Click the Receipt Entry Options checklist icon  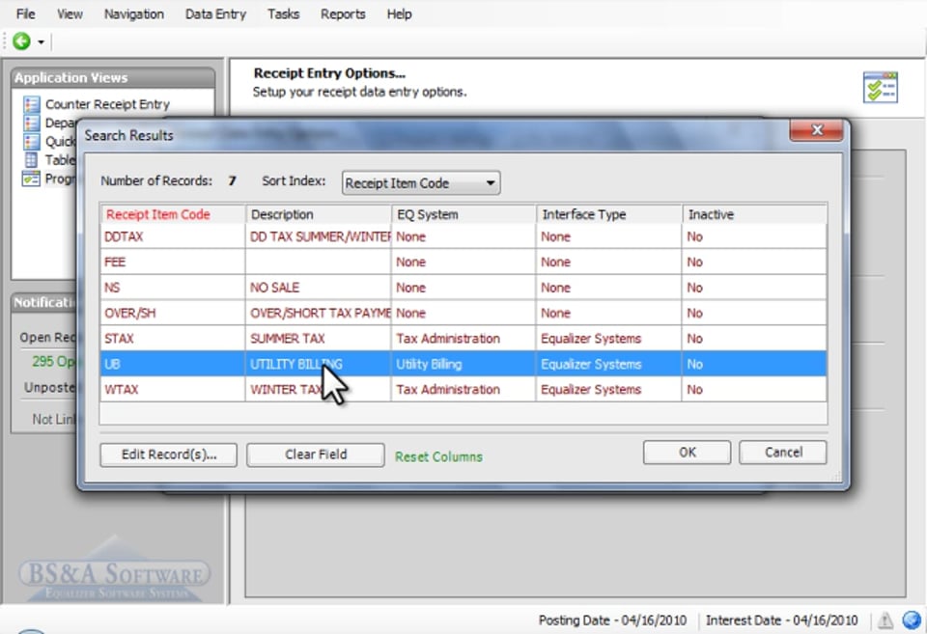881,88
